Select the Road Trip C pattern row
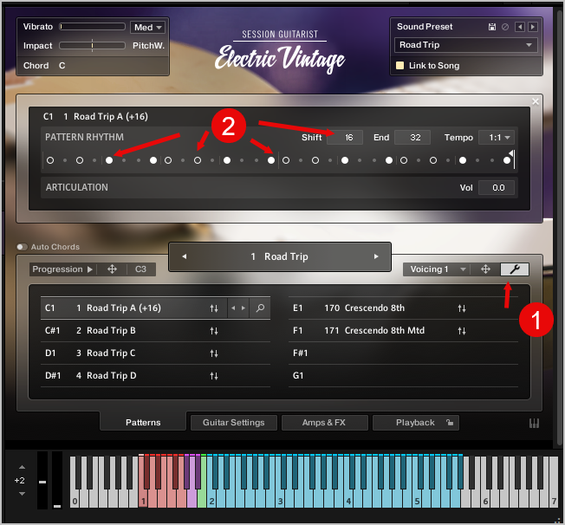565x525 pixels. click(155, 353)
